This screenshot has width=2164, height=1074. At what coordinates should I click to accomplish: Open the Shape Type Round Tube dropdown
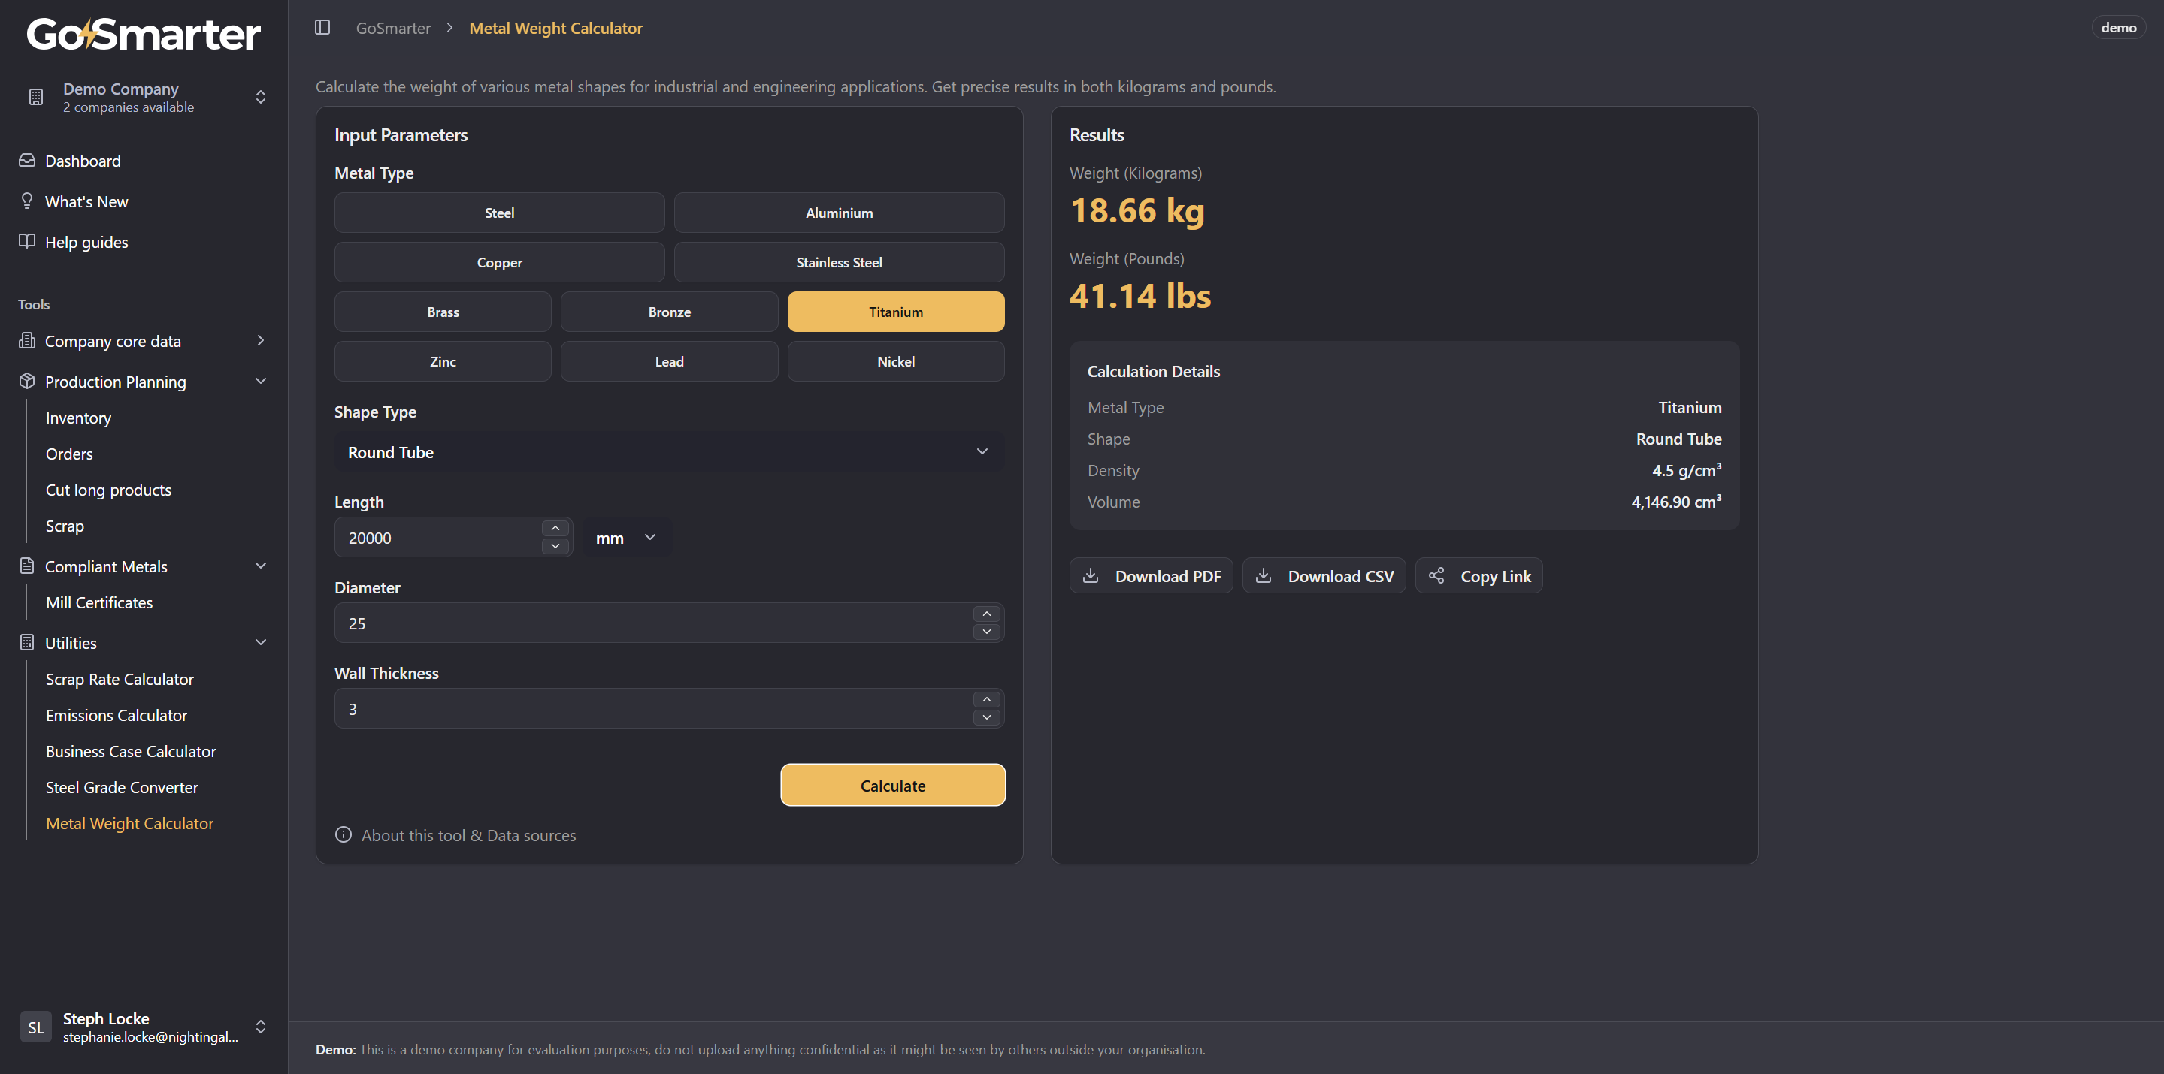point(669,453)
